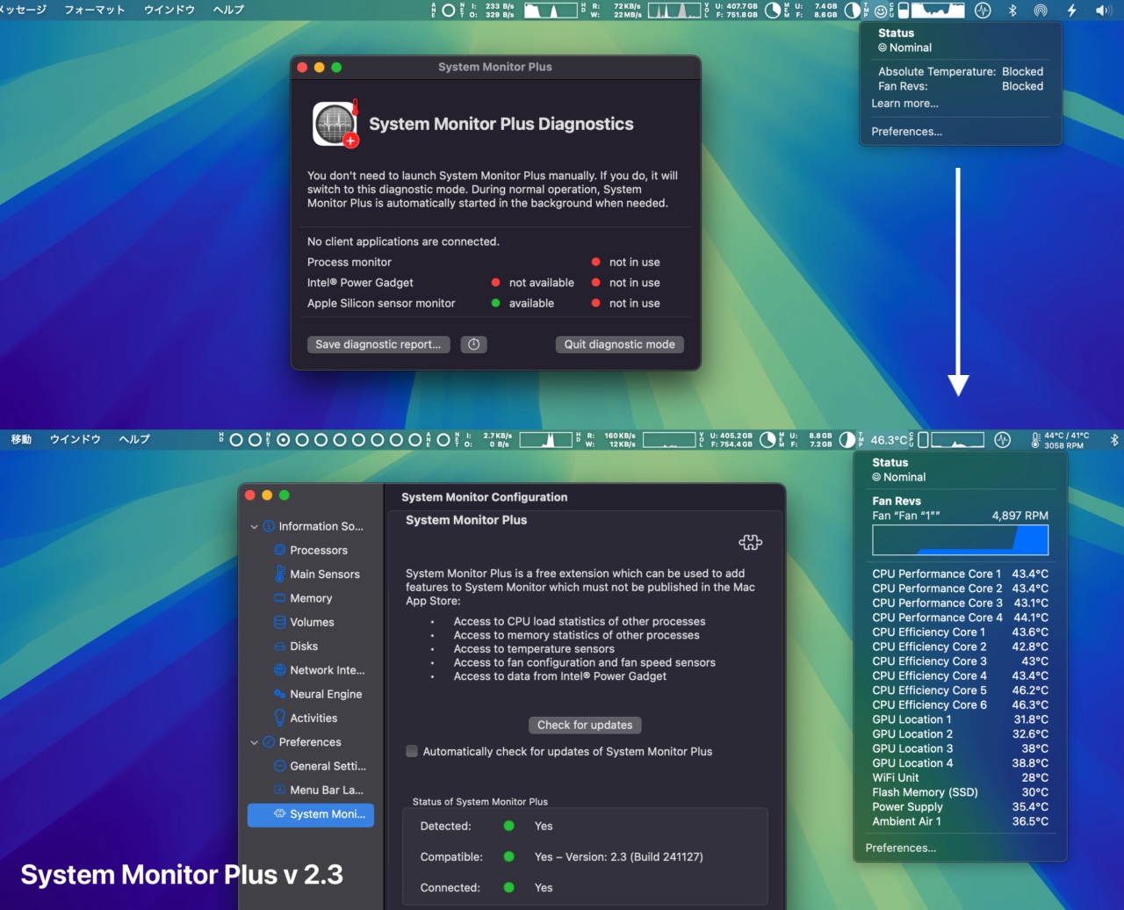The height and width of the screenshot is (910, 1124).
Task: Click the smiley temperature status icon in menu bar
Action: click(x=881, y=11)
